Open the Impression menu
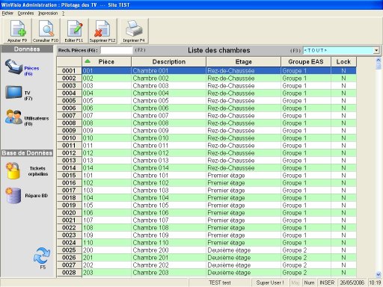Image resolution: width=383 pixels, height=287 pixels. point(48,13)
